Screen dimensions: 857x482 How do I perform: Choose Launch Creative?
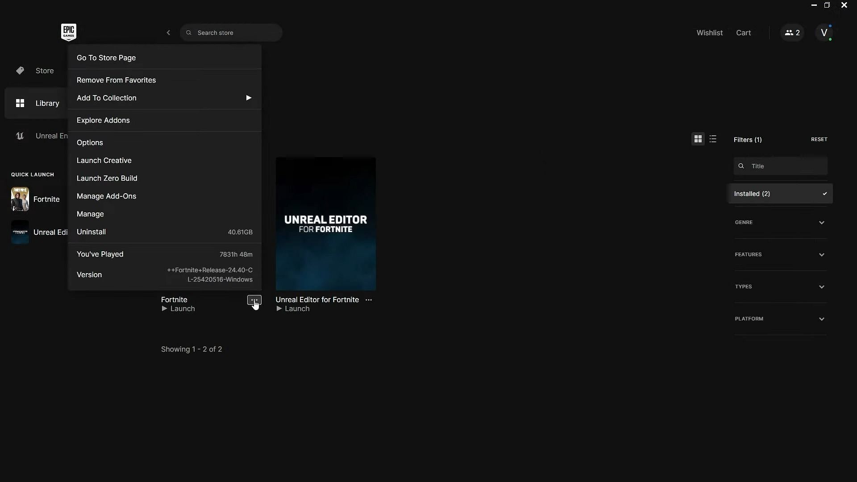pyautogui.click(x=165, y=160)
